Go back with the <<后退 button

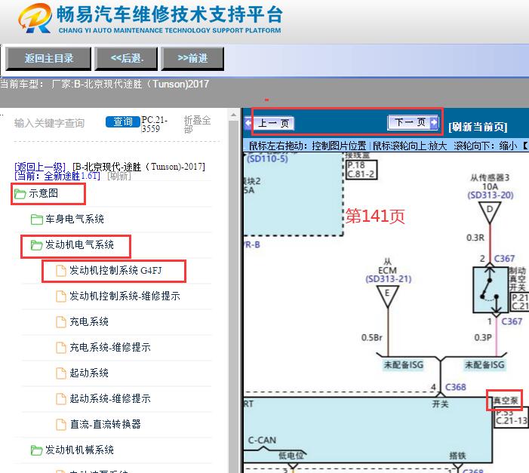[x=126, y=58]
